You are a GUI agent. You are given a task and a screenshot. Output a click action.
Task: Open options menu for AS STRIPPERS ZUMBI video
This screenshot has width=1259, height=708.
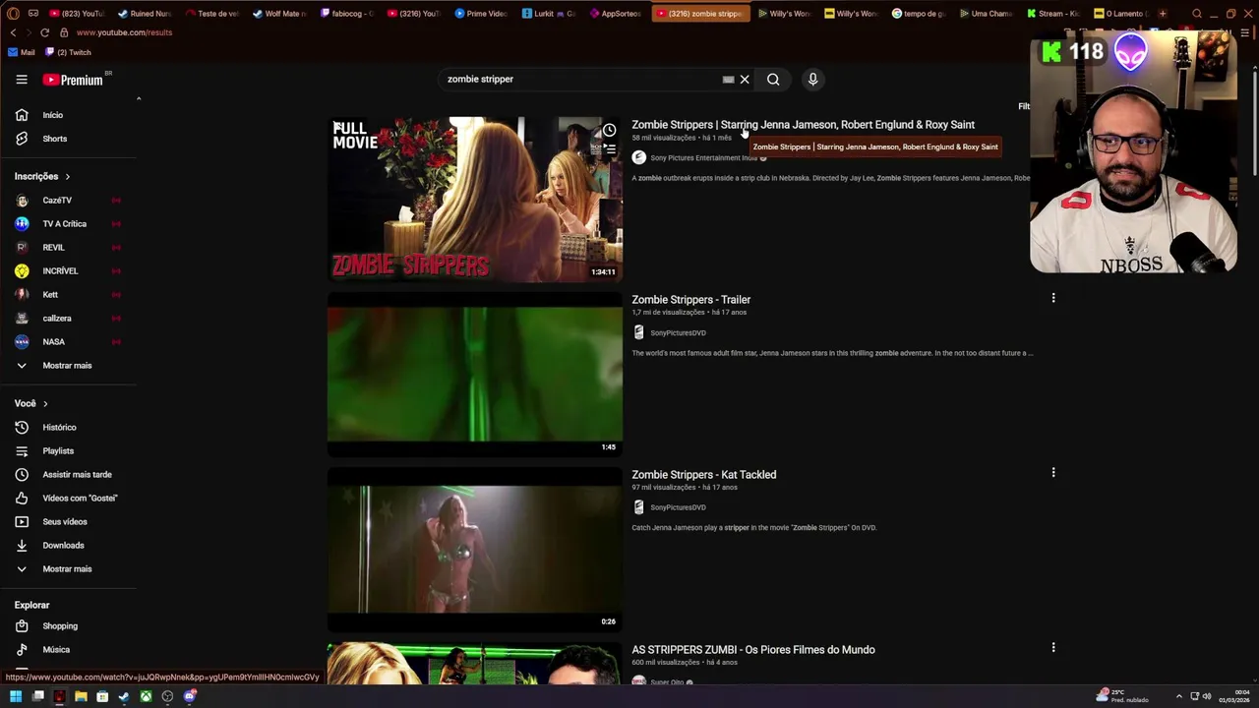click(x=1053, y=648)
